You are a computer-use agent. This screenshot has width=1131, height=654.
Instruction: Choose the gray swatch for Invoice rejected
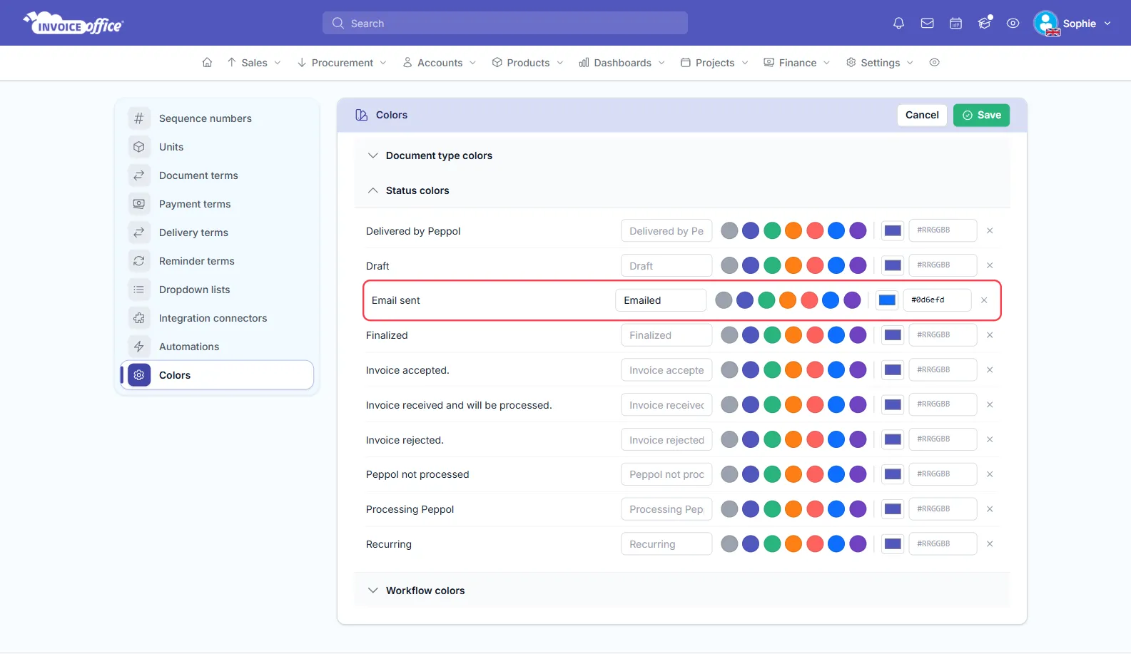[729, 440]
